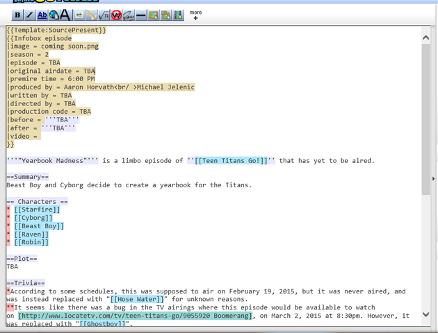Click the '==Summary==' heading line
438x333 pixels.
(x=28, y=177)
